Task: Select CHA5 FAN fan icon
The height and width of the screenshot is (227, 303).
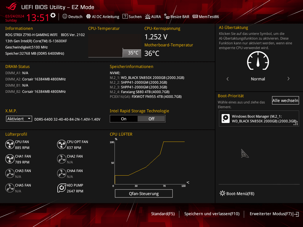Action: [10, 188]
